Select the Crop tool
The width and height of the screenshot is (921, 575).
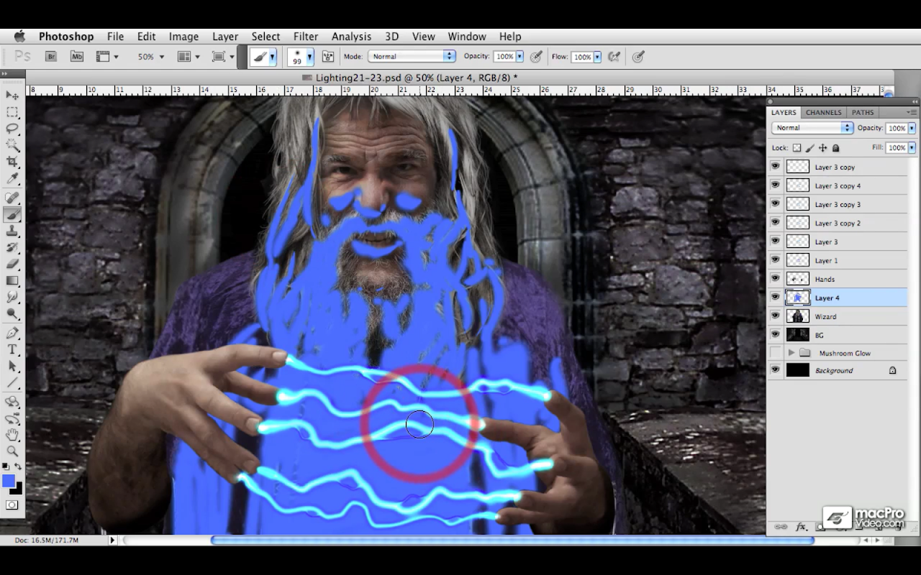click(12, 162)
